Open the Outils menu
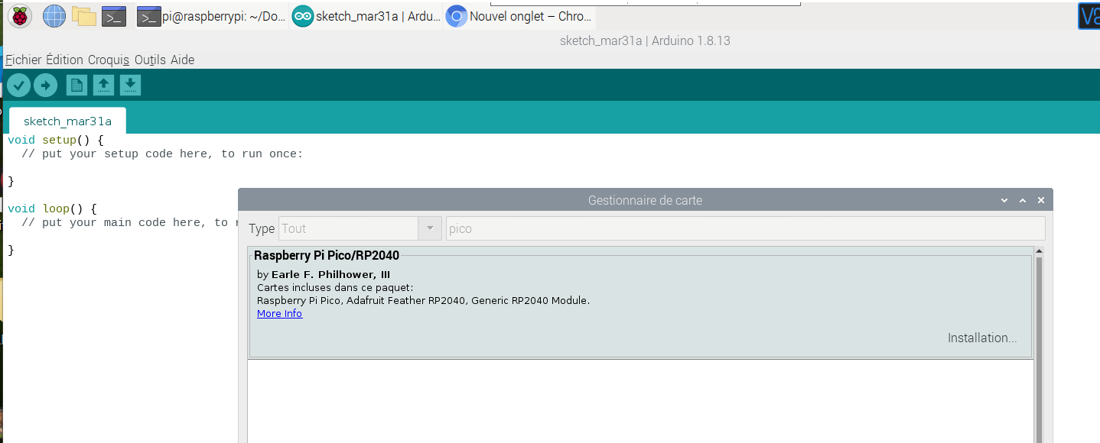1100x443 pixels. tap(150, 60)
